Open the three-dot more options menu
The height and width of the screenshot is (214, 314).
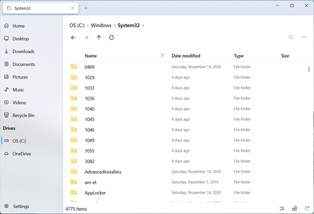(x=304, y=38)
